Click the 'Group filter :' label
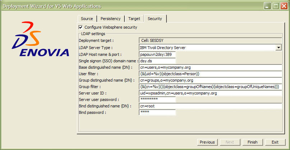 (x=90, y=87)
